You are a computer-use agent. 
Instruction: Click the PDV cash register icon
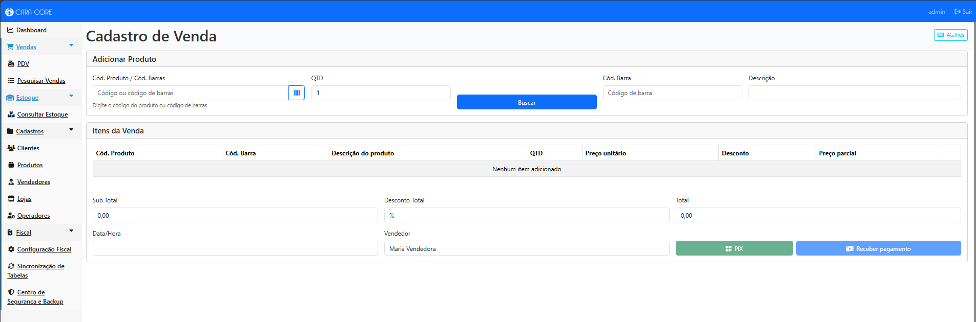[11, 64]
